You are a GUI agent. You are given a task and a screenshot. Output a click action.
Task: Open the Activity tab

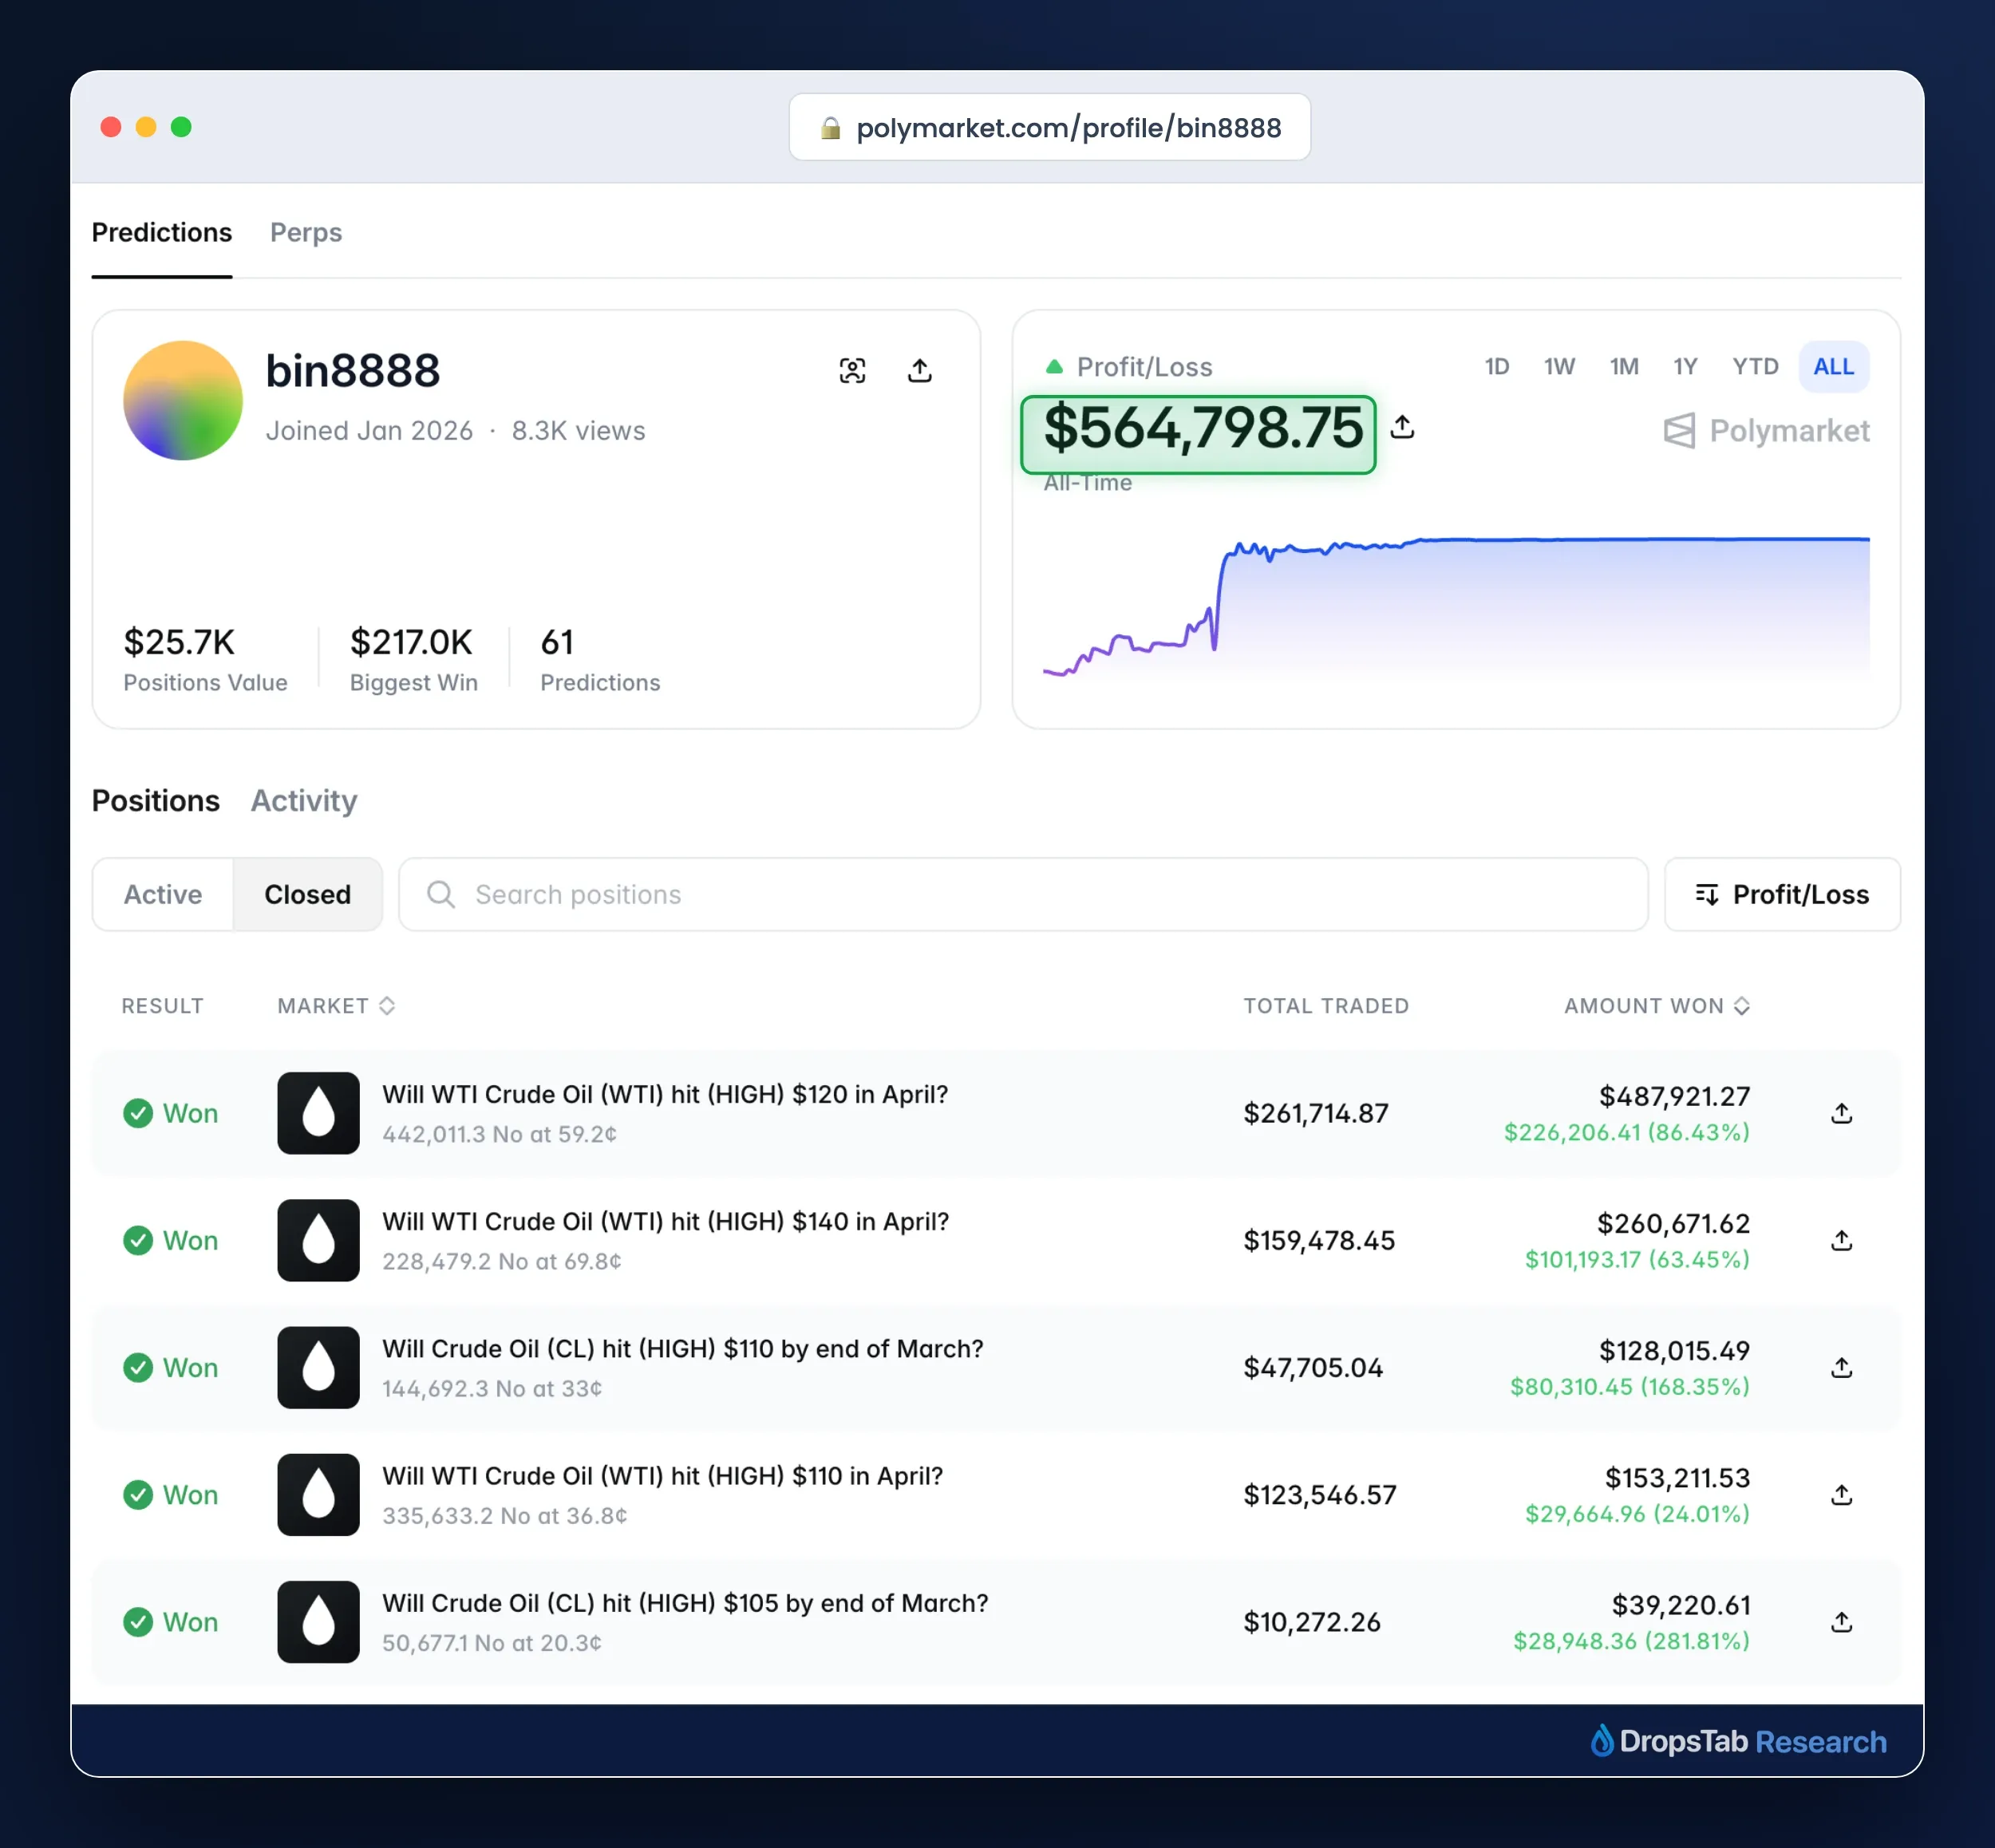point(304,800)
